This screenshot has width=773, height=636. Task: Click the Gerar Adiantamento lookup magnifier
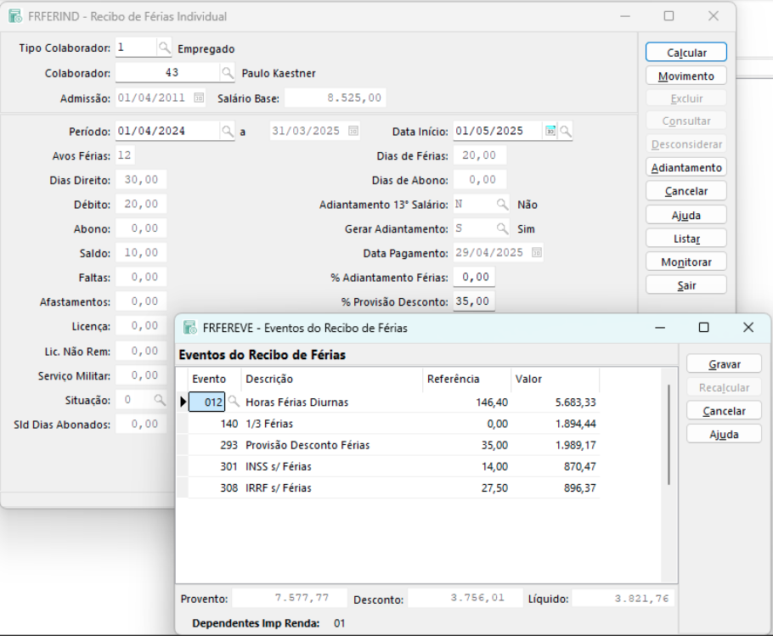tap(502, 229)
